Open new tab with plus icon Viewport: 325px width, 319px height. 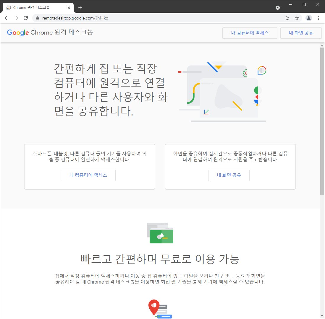coord(80,8)
